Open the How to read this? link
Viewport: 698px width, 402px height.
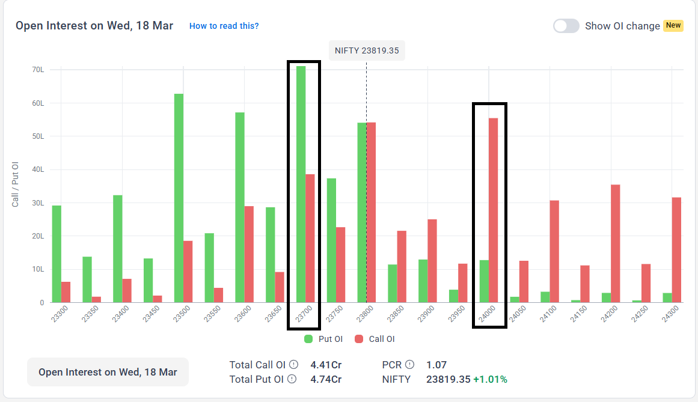(x=224, y=26)
